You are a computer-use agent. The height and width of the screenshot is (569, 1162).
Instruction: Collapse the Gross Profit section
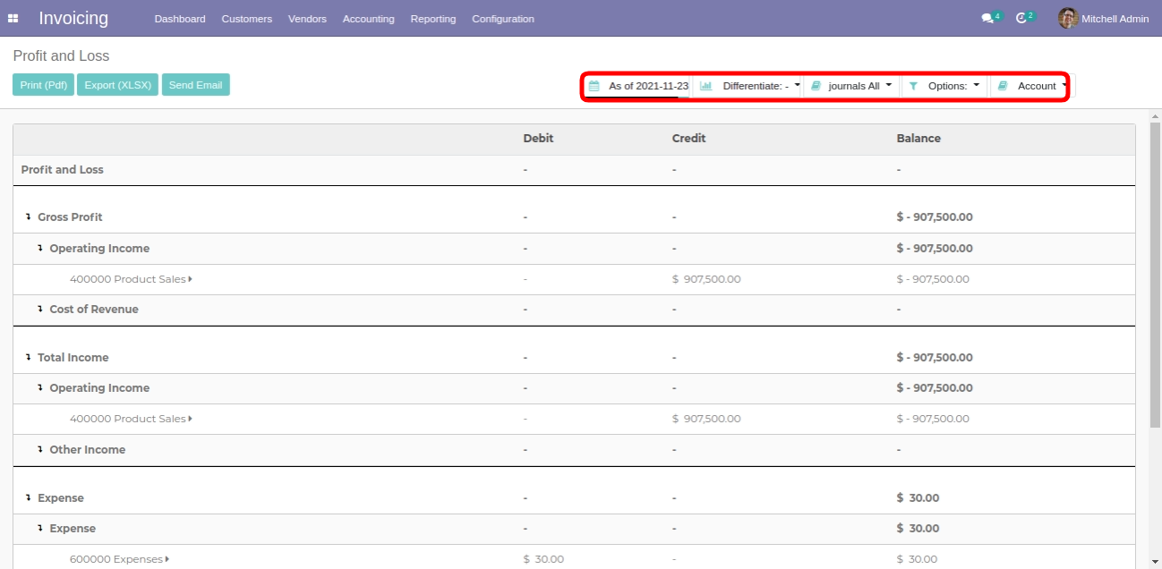28,217
